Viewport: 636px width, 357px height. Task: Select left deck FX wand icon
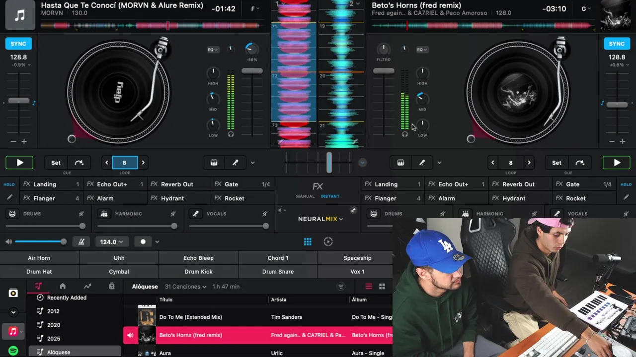point(236,163)
